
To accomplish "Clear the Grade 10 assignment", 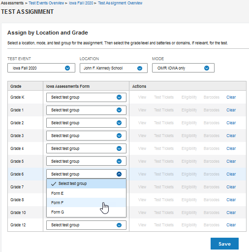I will coord(231,213).
